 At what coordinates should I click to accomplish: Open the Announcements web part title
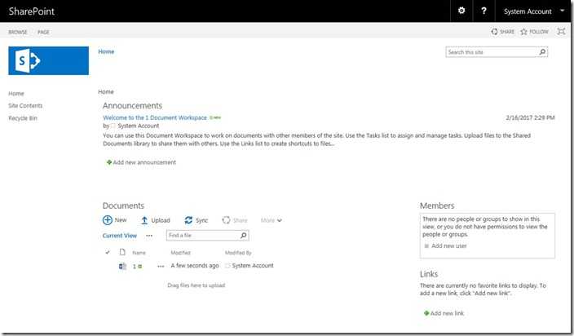(132, 106)
